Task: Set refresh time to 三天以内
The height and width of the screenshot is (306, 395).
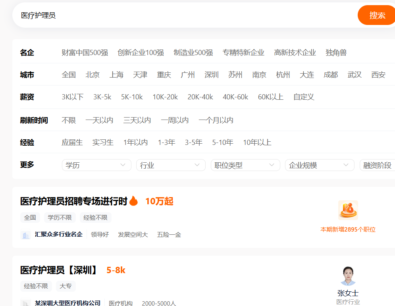Action: 137,120
